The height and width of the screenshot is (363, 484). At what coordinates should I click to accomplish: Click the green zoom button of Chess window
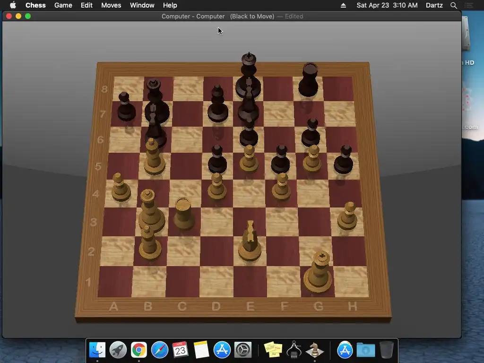click(x=28, y=16)
